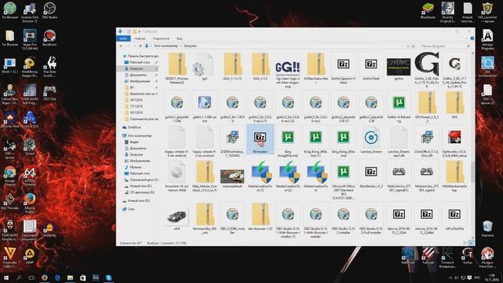Open the quick access toolbar dropdown arrow
This screenshot has height=283, width=503.
(x=140, y=31)
